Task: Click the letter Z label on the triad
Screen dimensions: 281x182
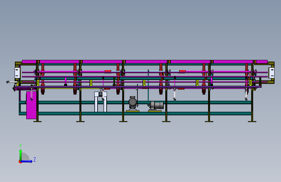Action: click(x=35, y=159)
